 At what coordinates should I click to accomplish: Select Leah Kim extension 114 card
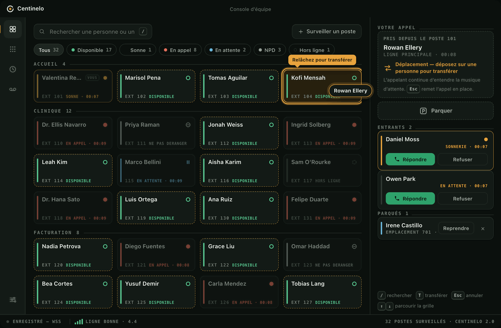[x=73, y=170]
